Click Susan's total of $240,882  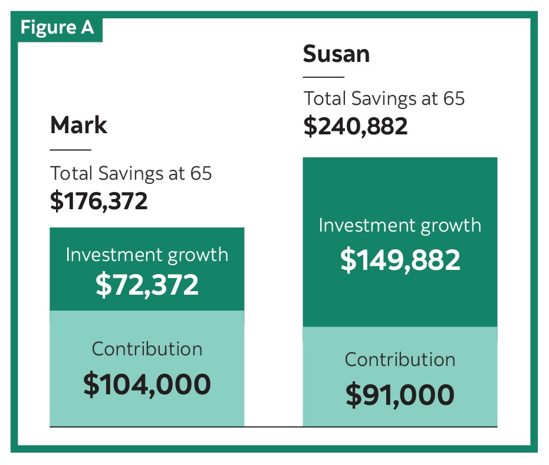point(355,126)
